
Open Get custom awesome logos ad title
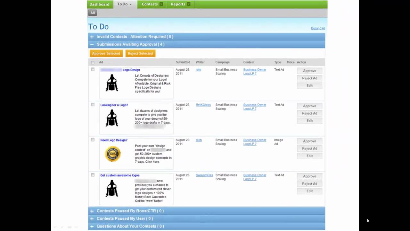pyautogui.click(x=120, y=175)
